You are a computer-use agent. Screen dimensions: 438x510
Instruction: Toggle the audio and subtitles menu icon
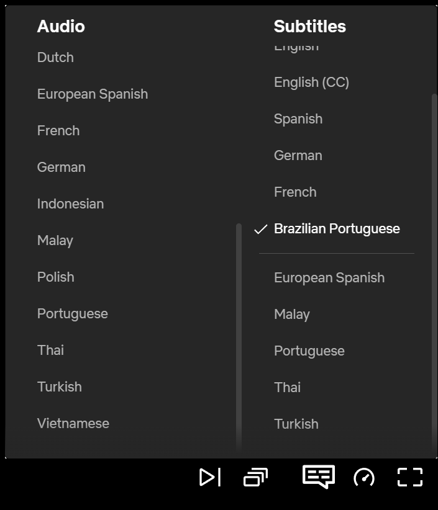[x=319, y=476]
